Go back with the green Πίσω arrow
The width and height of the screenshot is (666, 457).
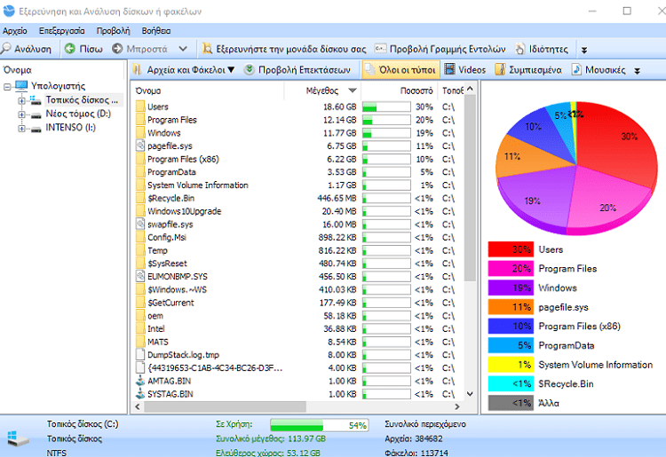coord(69,49)
